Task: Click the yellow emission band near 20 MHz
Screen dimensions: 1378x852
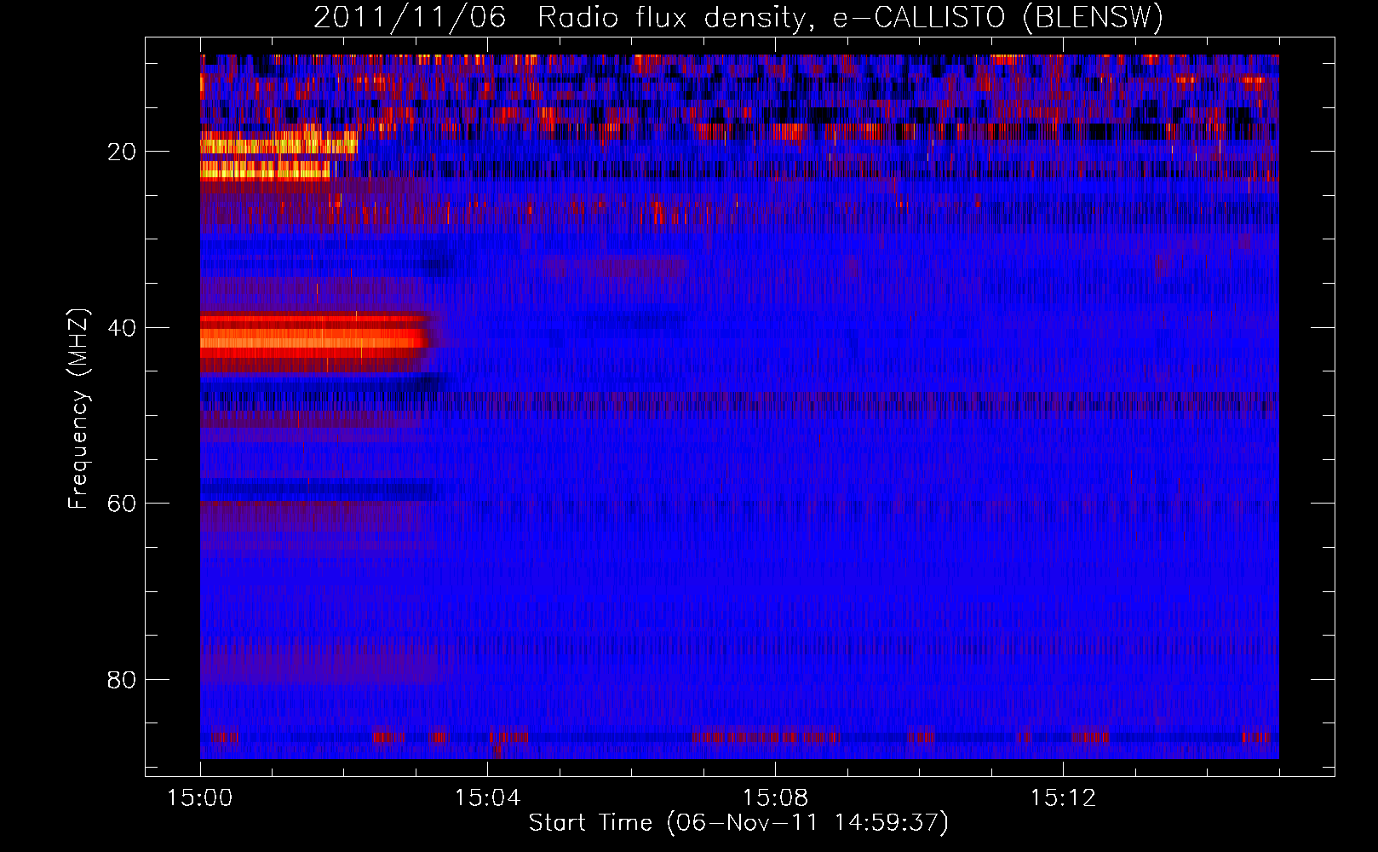Action: click(278, 147)
